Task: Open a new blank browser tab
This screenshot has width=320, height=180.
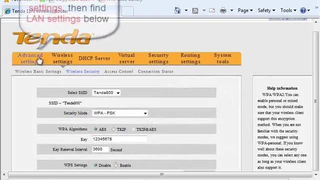Action: pos(127,11)
